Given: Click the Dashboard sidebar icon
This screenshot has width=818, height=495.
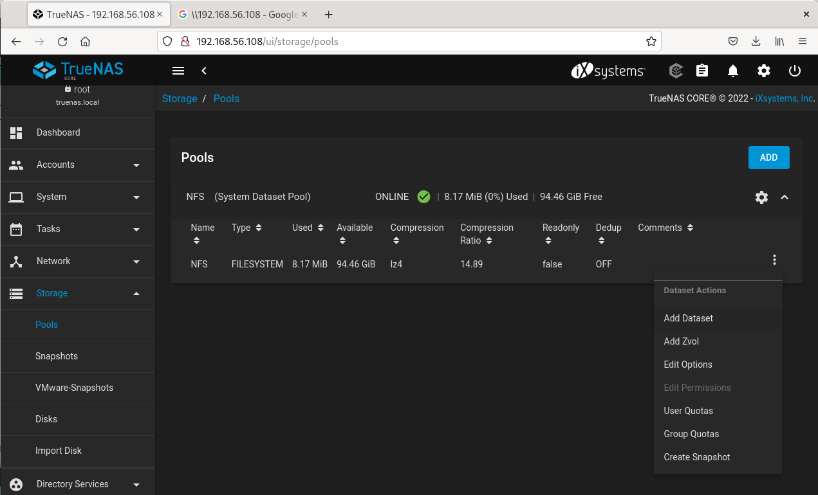Looking at the screenshot, I should (x=15, y=132).
